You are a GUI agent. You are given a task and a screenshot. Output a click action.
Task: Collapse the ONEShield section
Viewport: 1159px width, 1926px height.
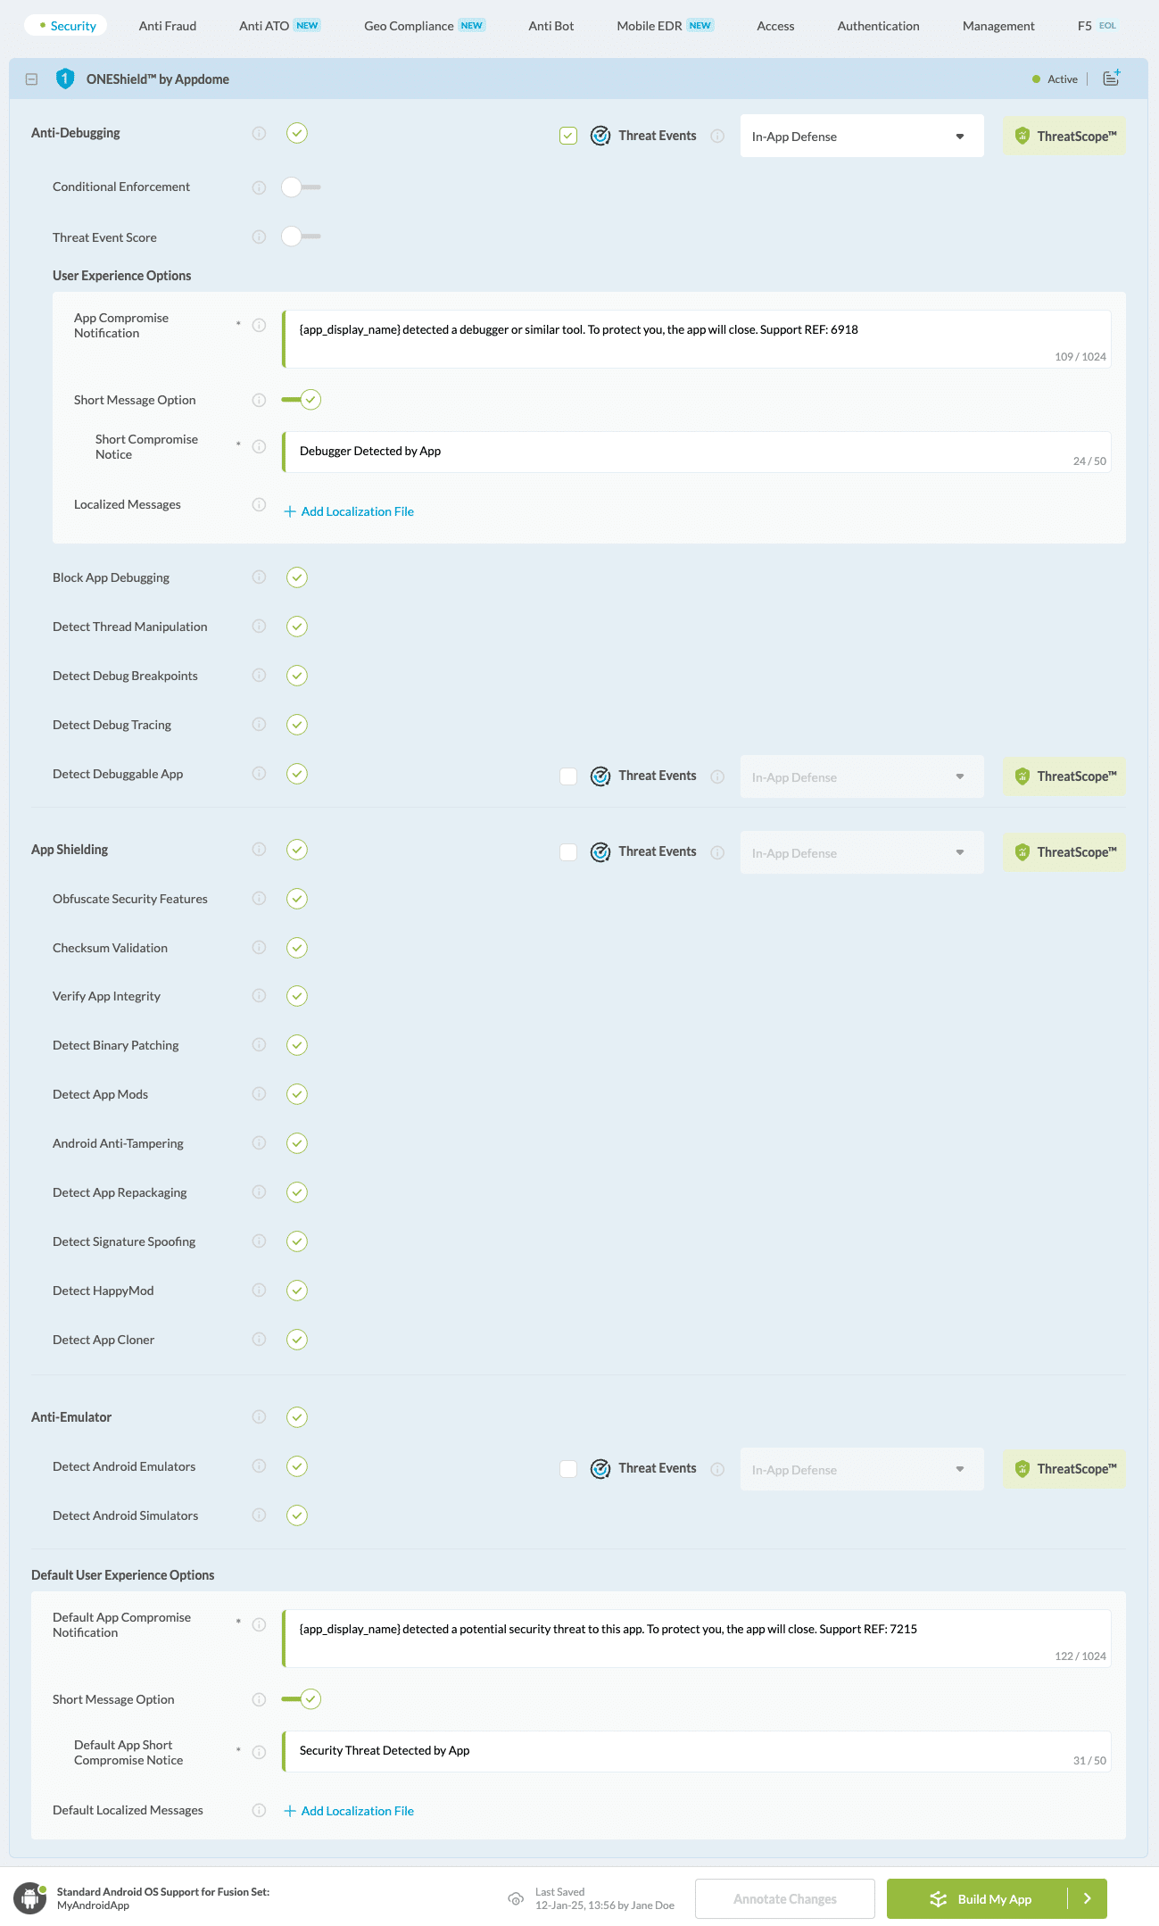31,79
